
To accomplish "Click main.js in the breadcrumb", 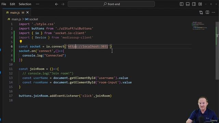I will coord(16,19).
